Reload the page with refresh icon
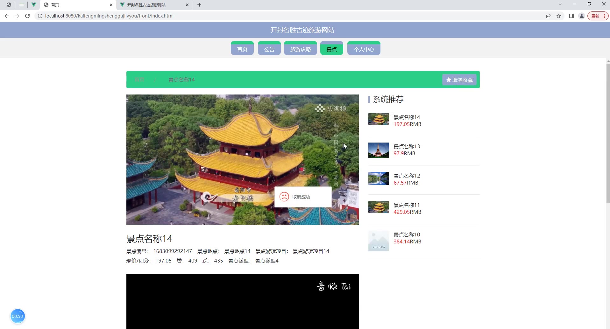This screenshot has height=329, width=610. 27,16
